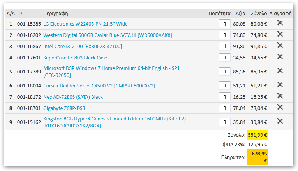
Task: Select the Αξία column header
Action: click(x=240, y=14)
